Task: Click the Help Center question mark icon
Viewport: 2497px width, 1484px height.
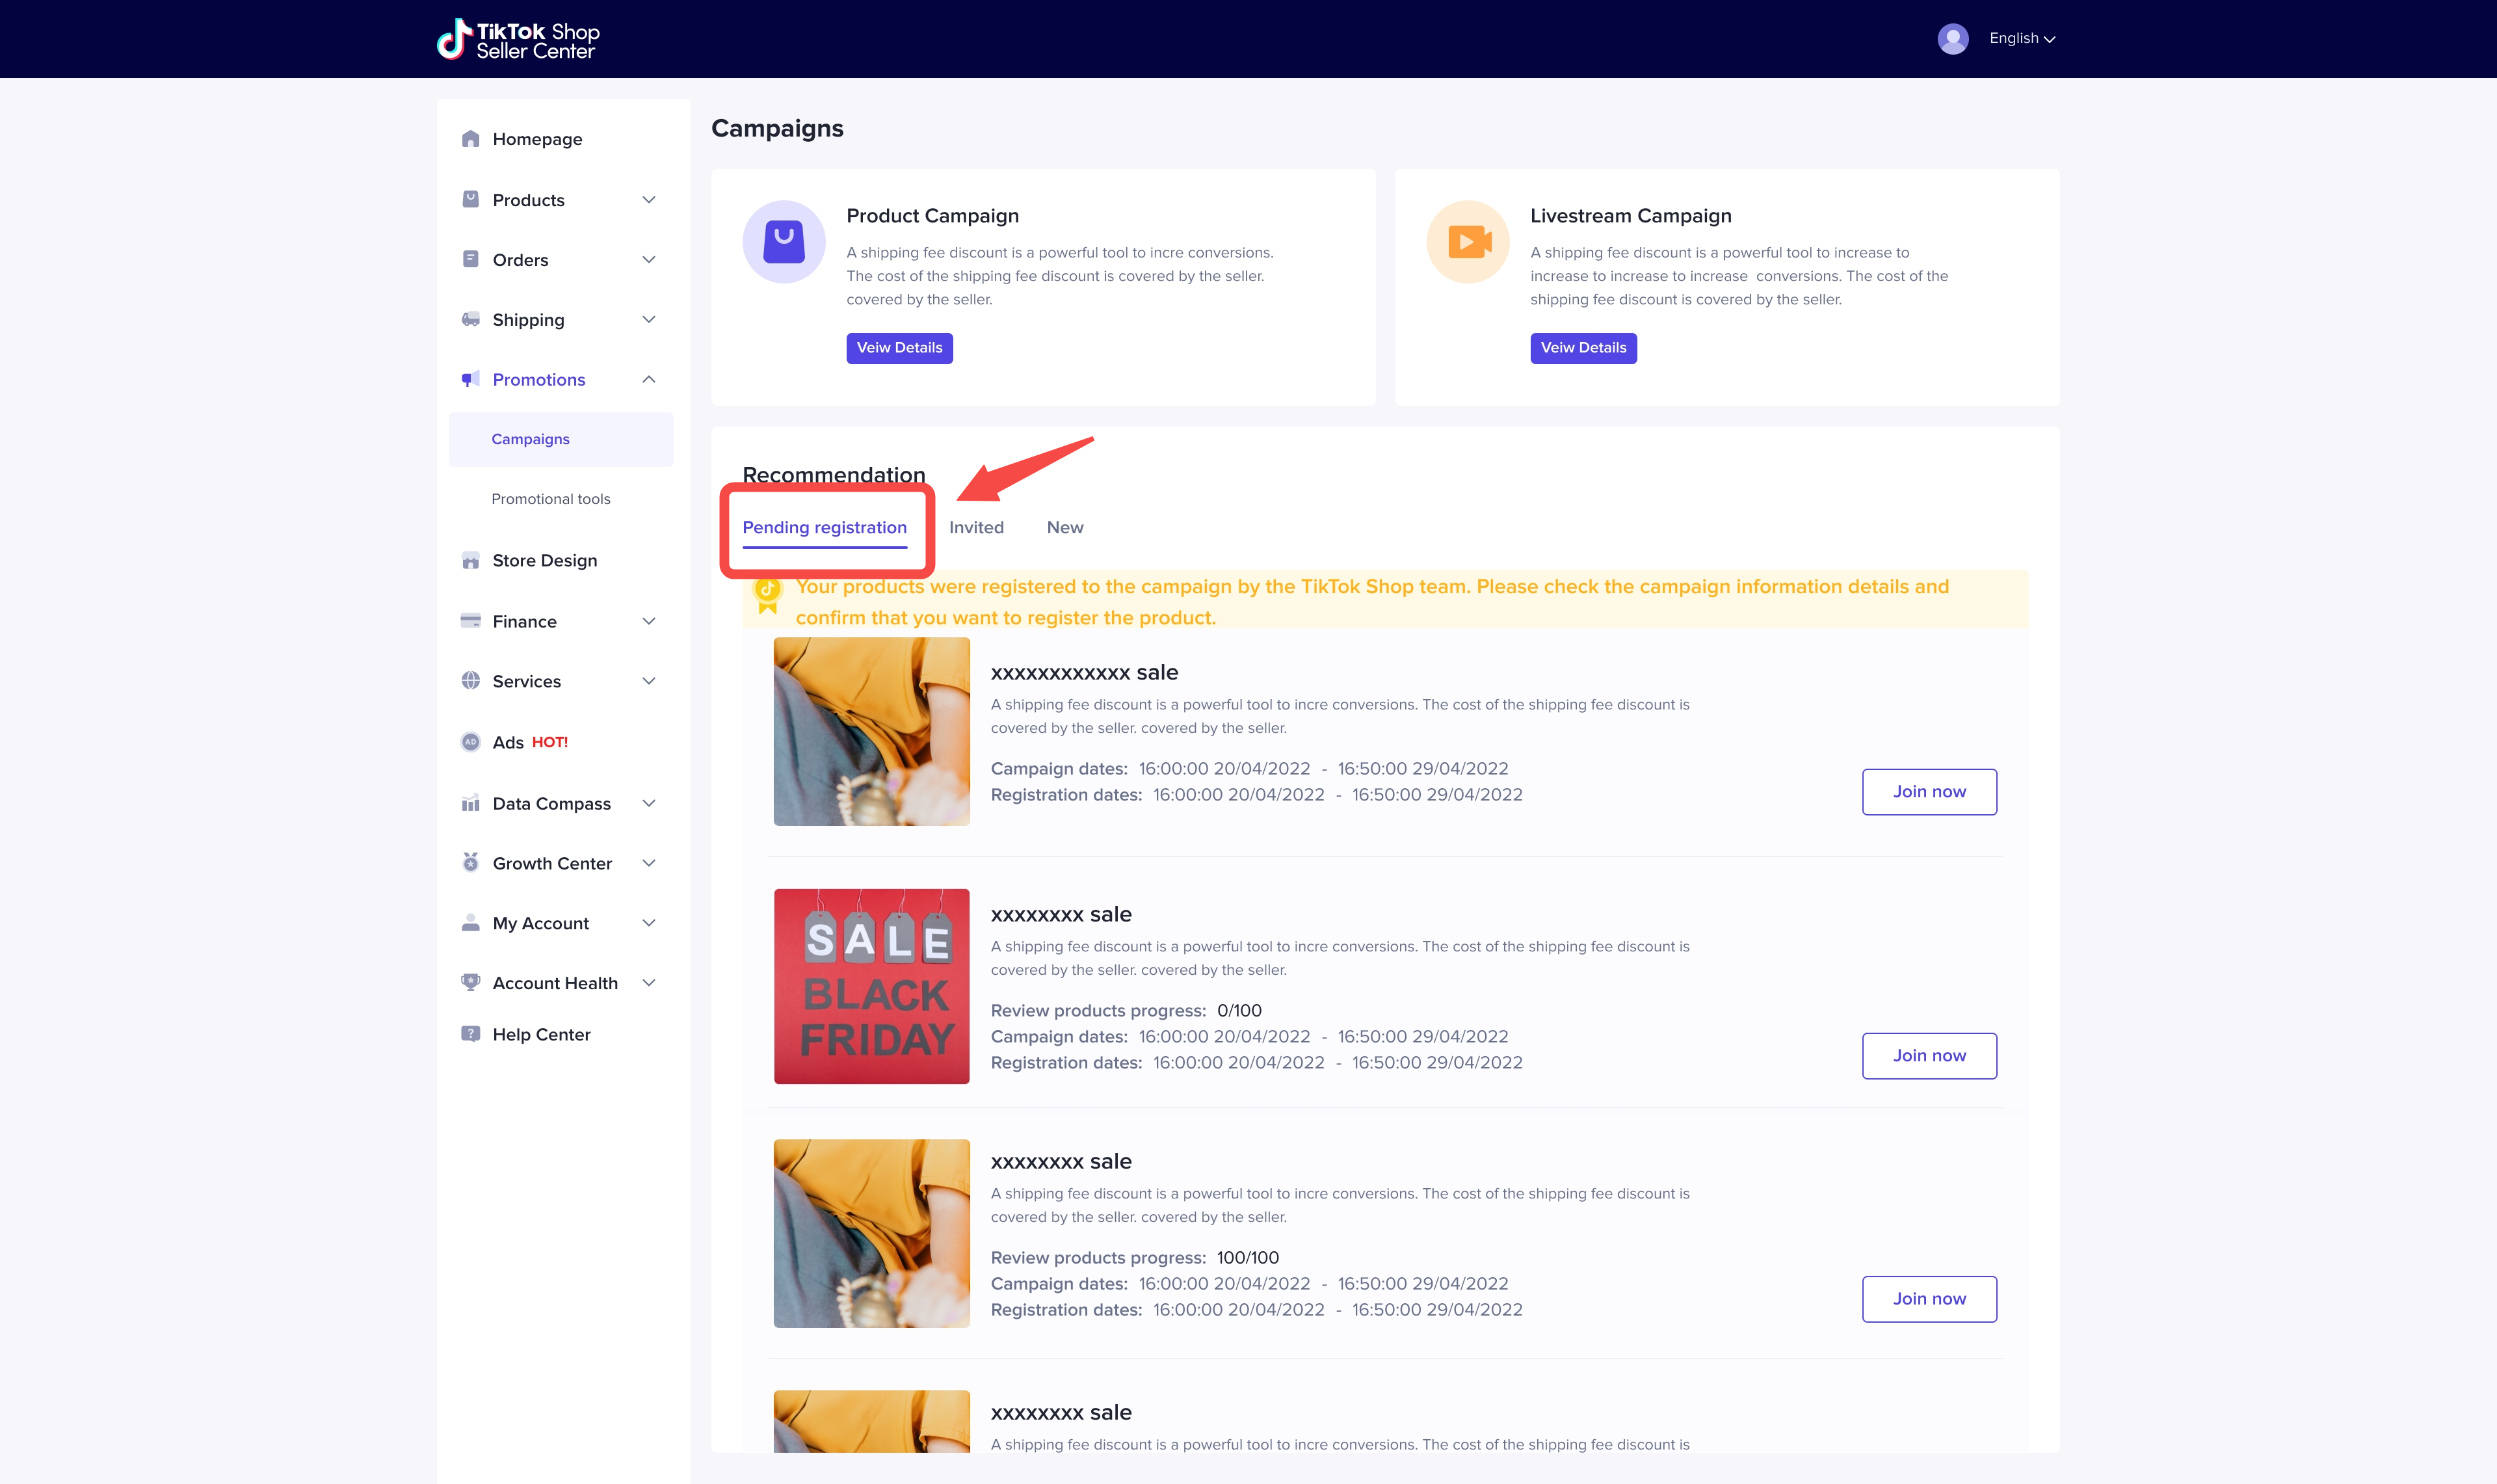Action: tap(471, 1034)
